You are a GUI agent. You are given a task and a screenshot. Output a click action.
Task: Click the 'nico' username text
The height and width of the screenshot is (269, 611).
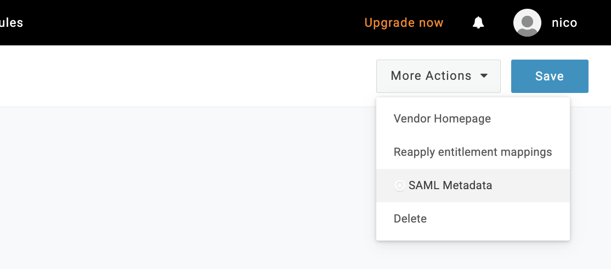[564, 22]
